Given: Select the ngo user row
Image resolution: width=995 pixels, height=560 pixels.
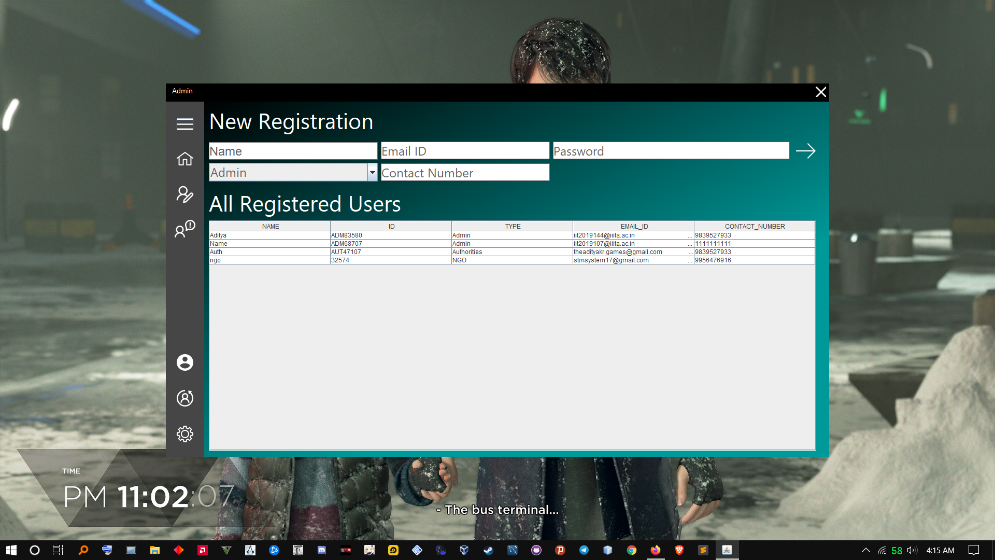Looking at the screenshot, I should tap(269, 260).
